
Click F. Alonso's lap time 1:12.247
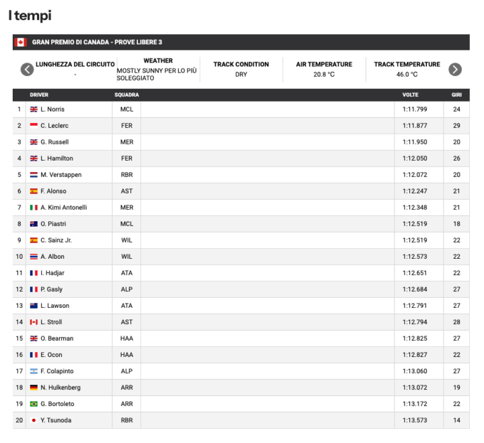click(x=415, y=191)
